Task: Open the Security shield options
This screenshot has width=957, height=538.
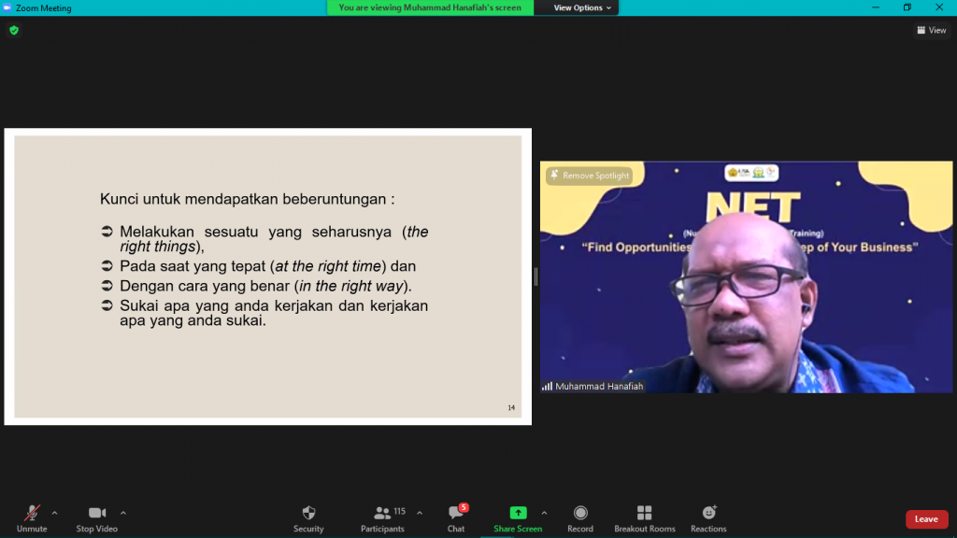Action: [x=308, y=517]
